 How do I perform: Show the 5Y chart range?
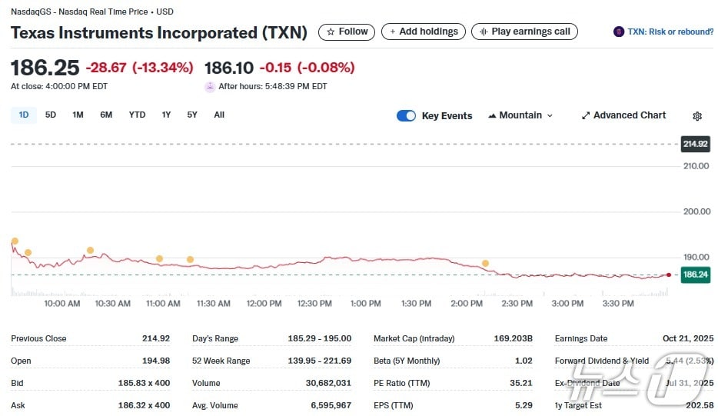point(192,115)
